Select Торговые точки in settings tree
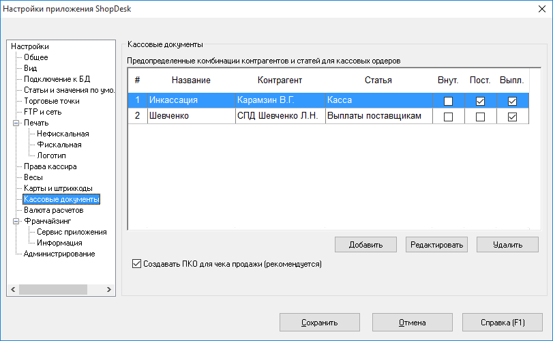This screenshot has width=553, height=341. click(x=52, y=101)
